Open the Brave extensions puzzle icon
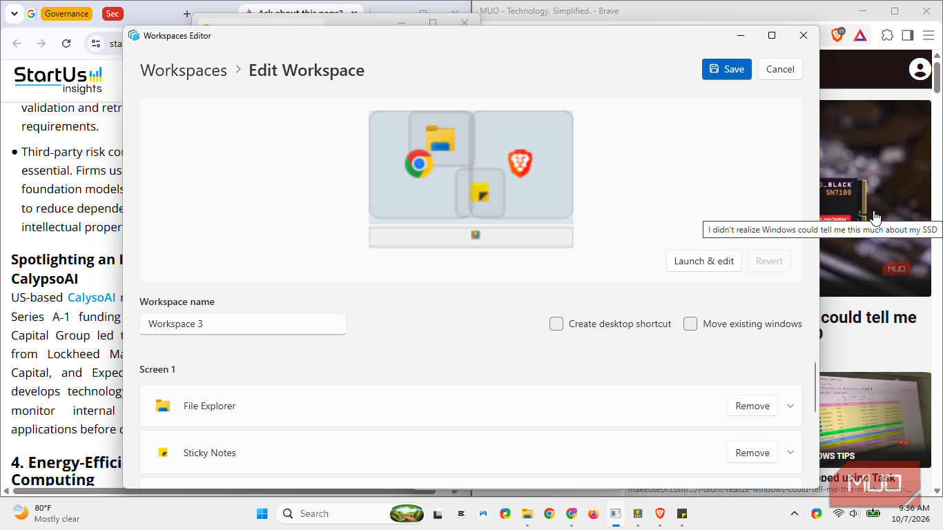The height and width of the screenshot is (530, 943). (x=888, y=35)
